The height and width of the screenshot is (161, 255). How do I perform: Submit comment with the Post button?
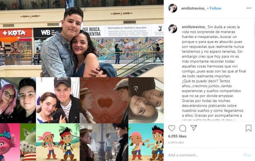coord(247,155)
